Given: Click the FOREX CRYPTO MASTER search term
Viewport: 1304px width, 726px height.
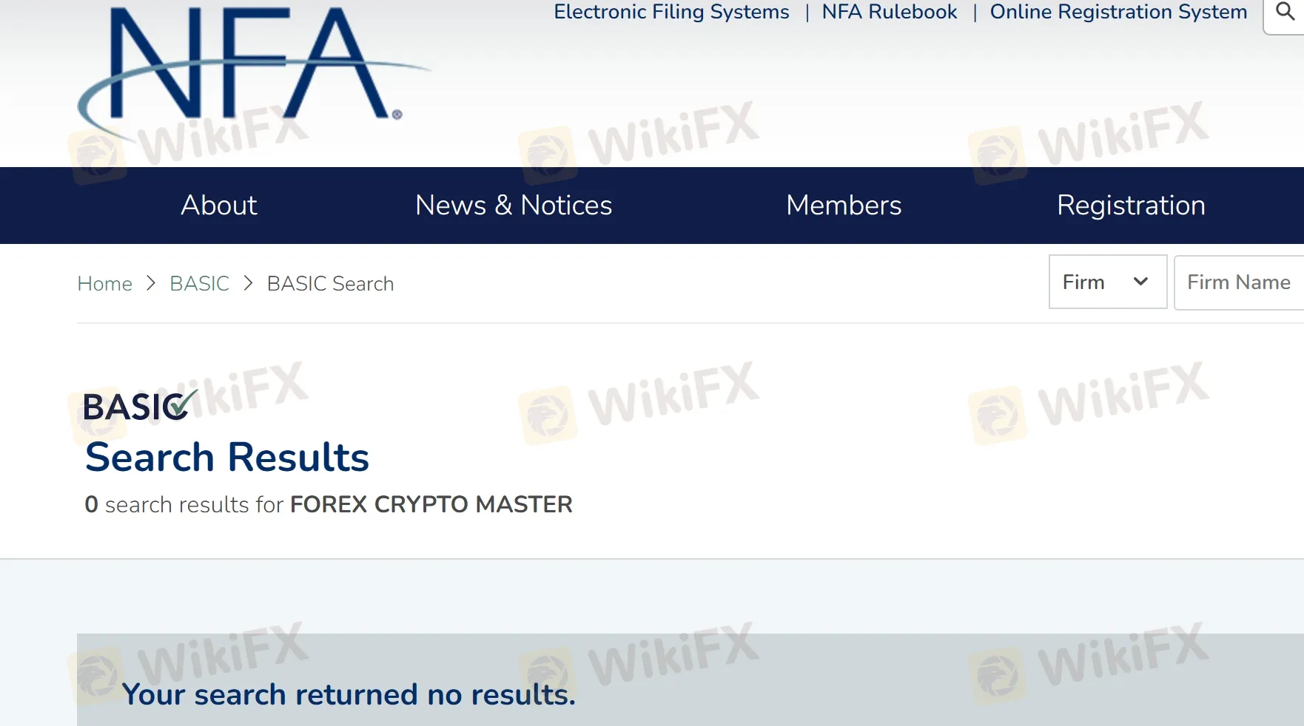Looking at the screenshot, I should coord(431,505).
